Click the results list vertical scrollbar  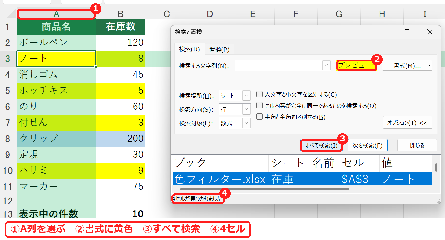coord(436,167)
